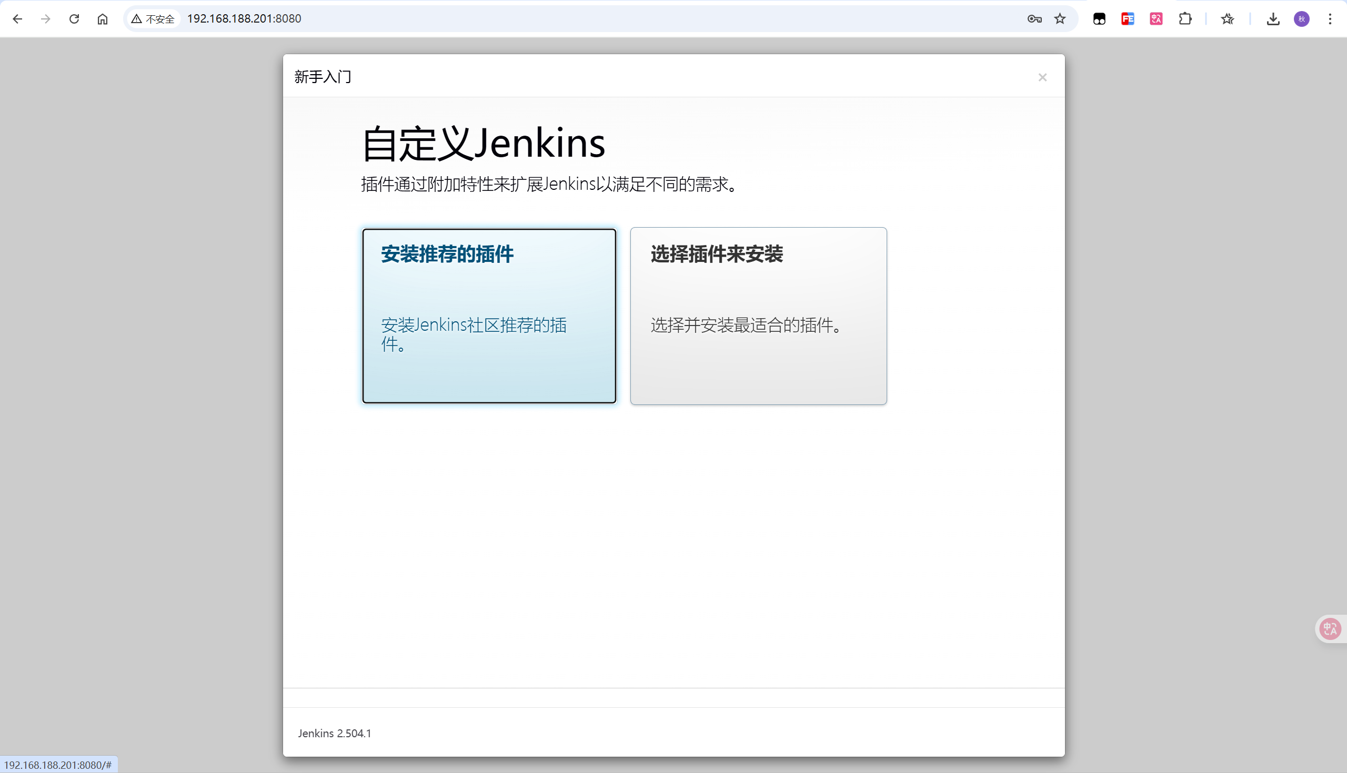Screen dimensions: 1347x773
Task: Choose 选择插件来安装 option
Action: tap(758, 316)
